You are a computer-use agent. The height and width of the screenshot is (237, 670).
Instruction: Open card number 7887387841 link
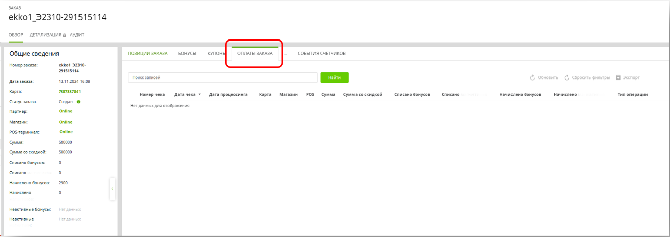70,92
